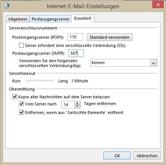Click the days field showing 14
Image resolution: width=166 pixels, height=165 pixels.
[x=68, y=105]
